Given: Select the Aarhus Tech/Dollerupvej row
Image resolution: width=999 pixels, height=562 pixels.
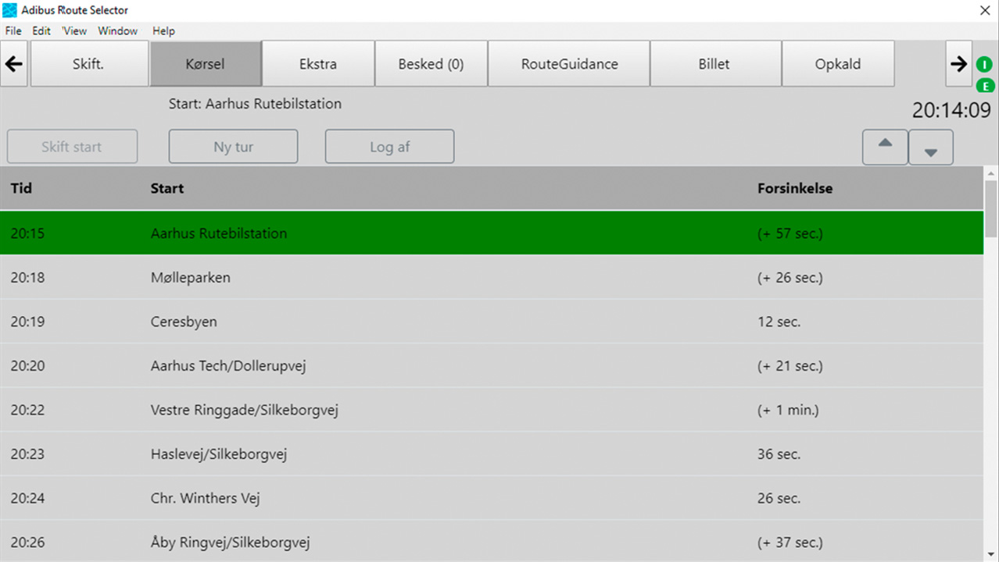Looking at the screenshot, I should 492,365.
